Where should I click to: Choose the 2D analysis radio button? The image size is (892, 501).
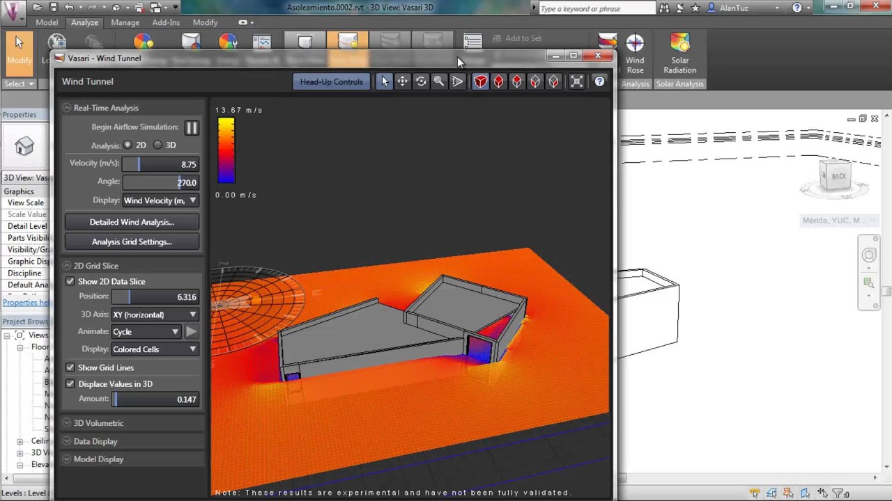tap(128, 145)
